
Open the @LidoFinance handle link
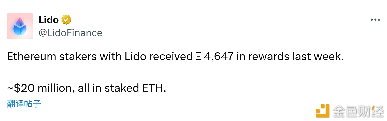tap(70, 33)
